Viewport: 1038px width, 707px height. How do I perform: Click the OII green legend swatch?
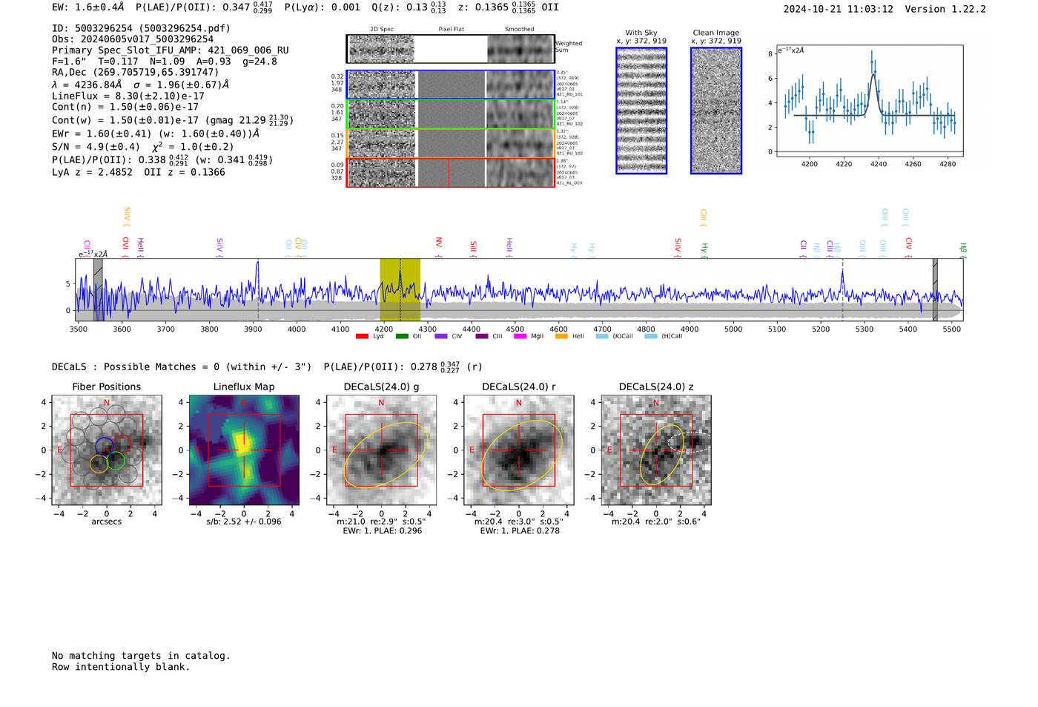[402, 336]
